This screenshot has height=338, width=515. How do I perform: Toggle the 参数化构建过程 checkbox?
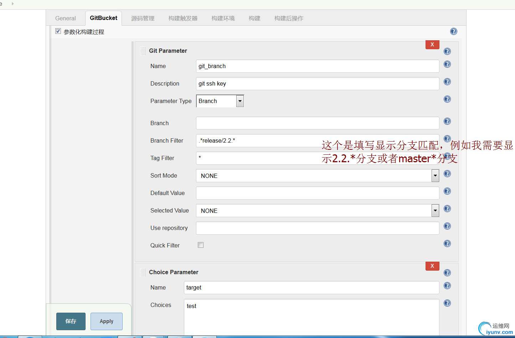tap(58, 31)
